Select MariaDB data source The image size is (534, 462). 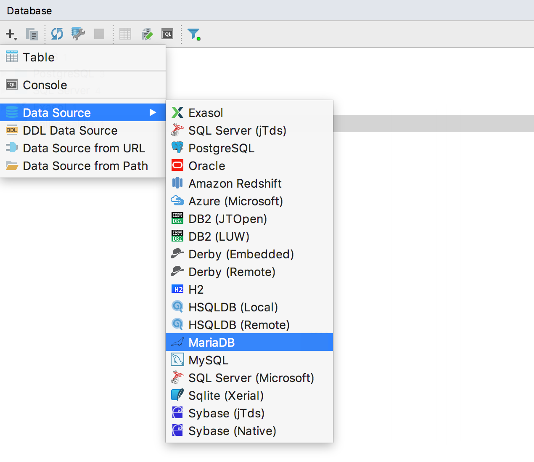(x=249, y=343)
